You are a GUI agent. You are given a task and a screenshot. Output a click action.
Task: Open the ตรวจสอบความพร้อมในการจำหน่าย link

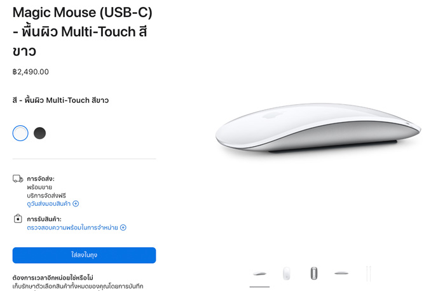coord(72,227)
